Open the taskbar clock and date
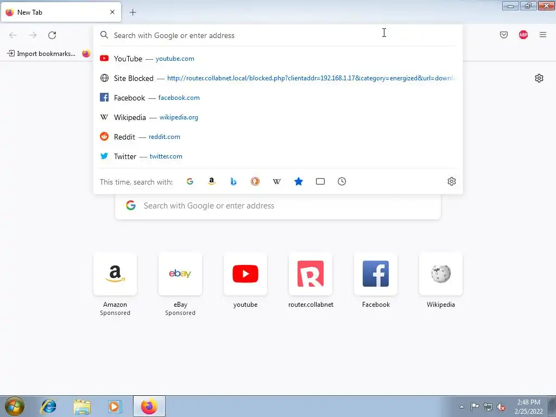 528,407
